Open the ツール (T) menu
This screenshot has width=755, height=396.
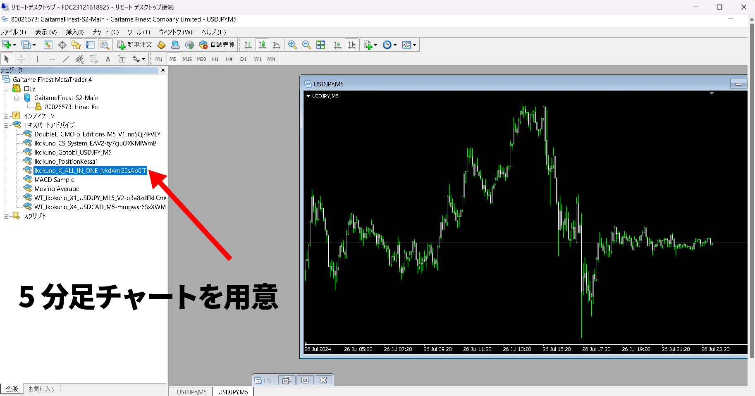pos(139,32)
